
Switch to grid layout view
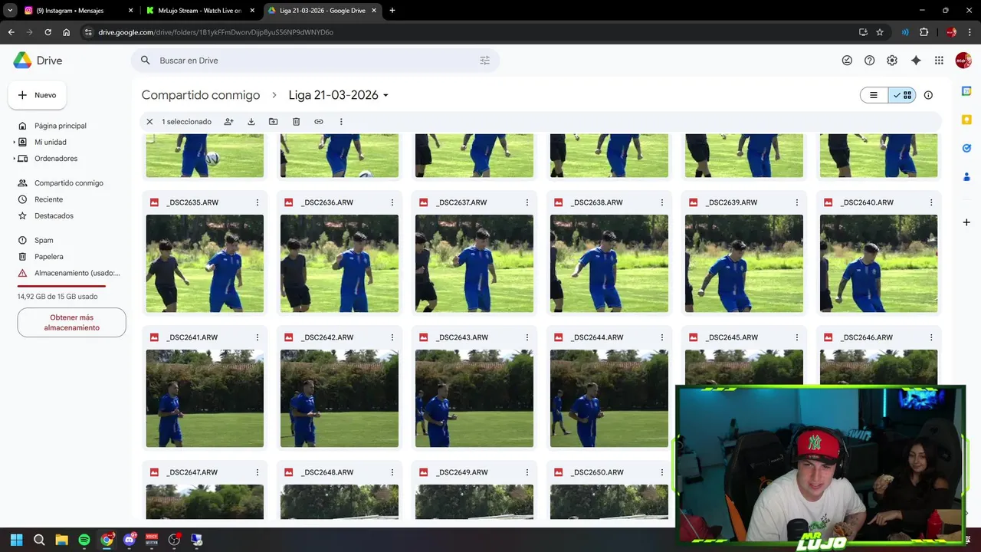tap(902, 95)
